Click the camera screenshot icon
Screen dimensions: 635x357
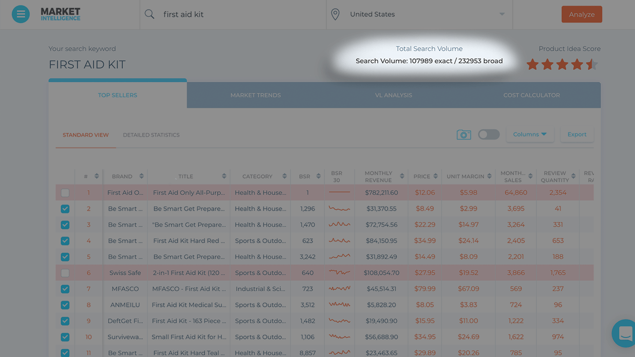463,135
